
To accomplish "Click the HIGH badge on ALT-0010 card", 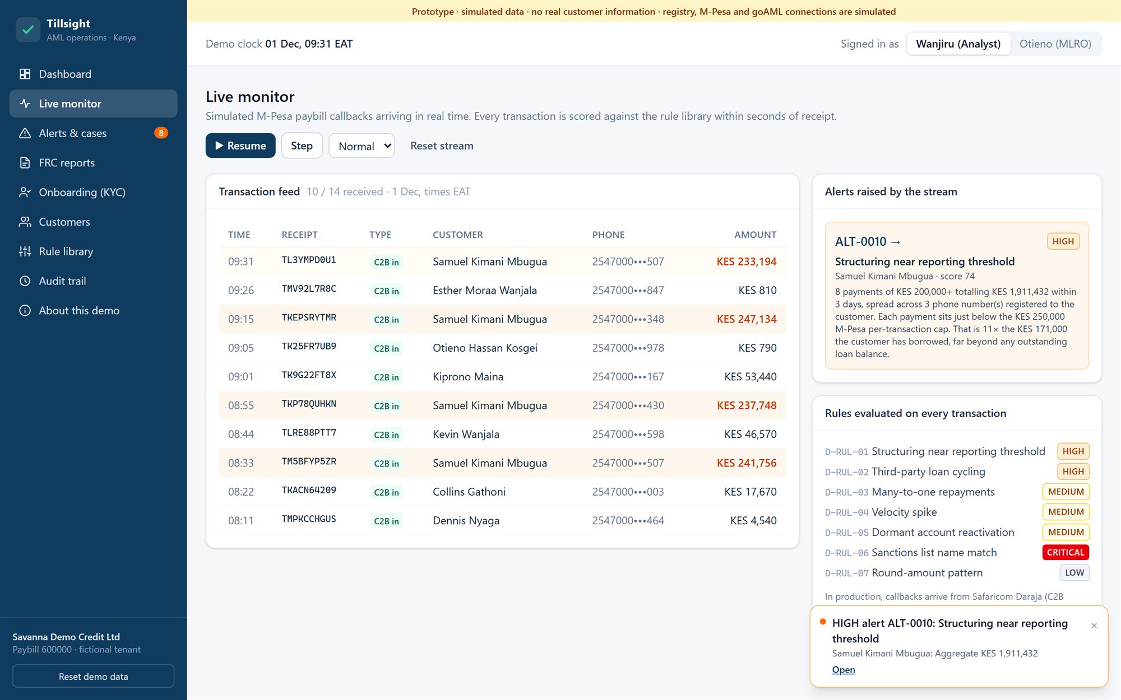I will point(1063,241).
